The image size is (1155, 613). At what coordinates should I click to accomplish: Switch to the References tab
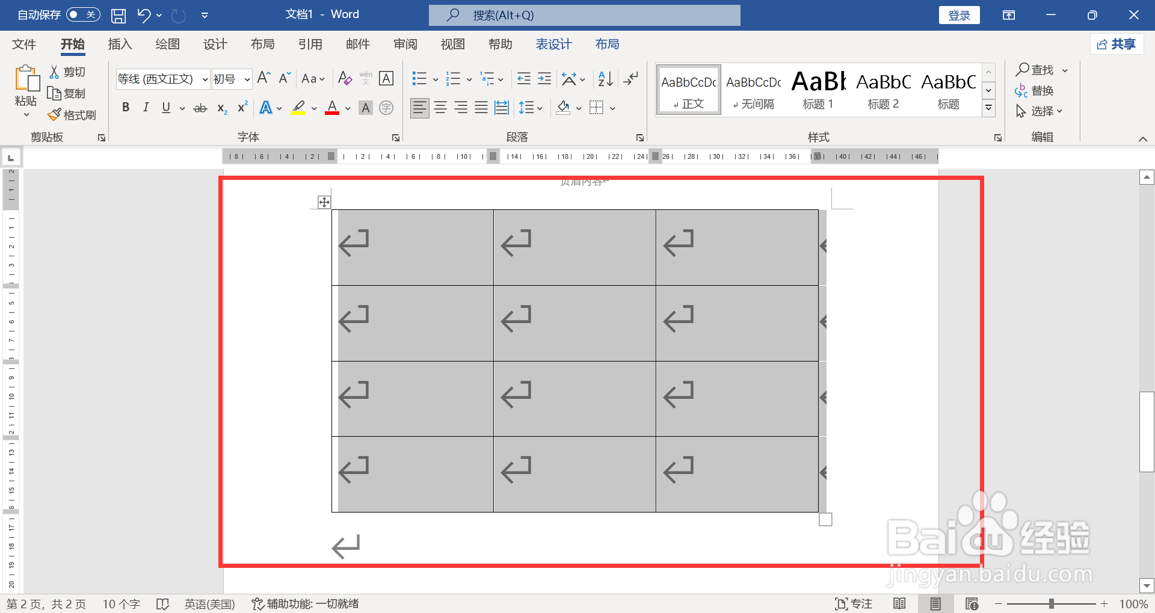(x=310, y=44)
